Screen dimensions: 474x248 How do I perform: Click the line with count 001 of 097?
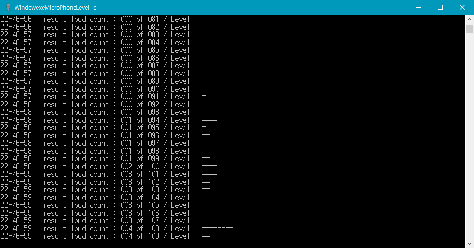[99, 144]
